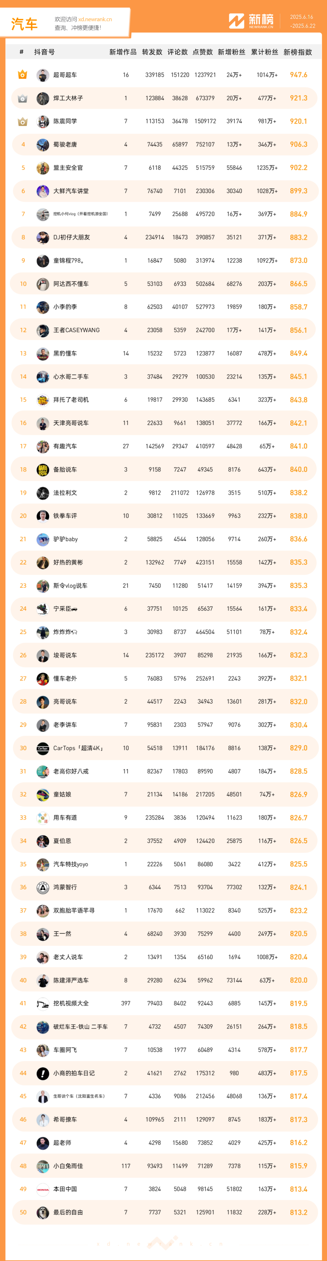Select the 947.6 index score
Viewport: 327px width, 1261px height.
pyautogui.click(x=298, y=75)
